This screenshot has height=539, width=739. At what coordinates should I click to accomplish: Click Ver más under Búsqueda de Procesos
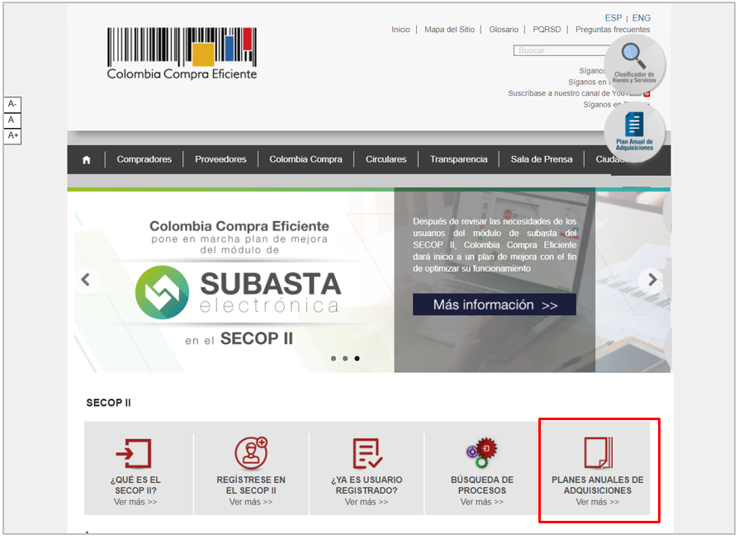pyautogui.click(x=481, y=502)
